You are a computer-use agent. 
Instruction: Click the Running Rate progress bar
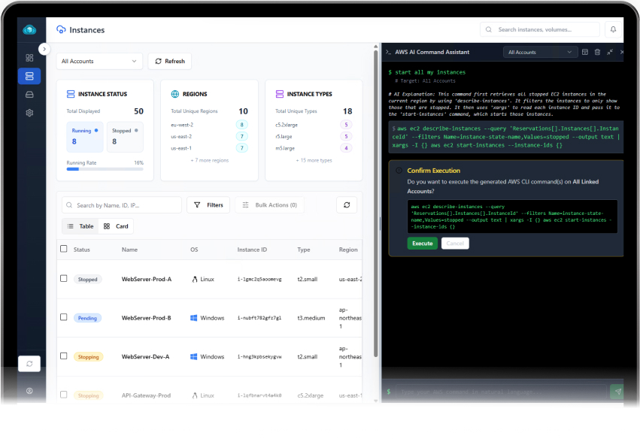click(x=105, y=169)
